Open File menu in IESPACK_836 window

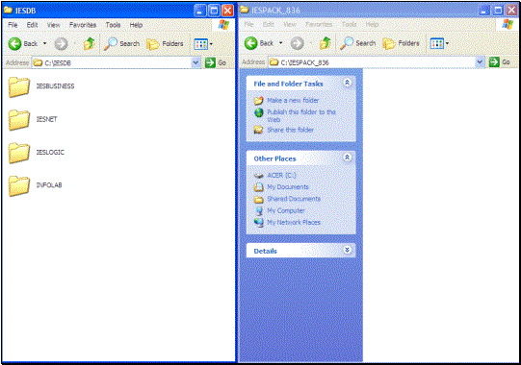(x=248, y=25)
